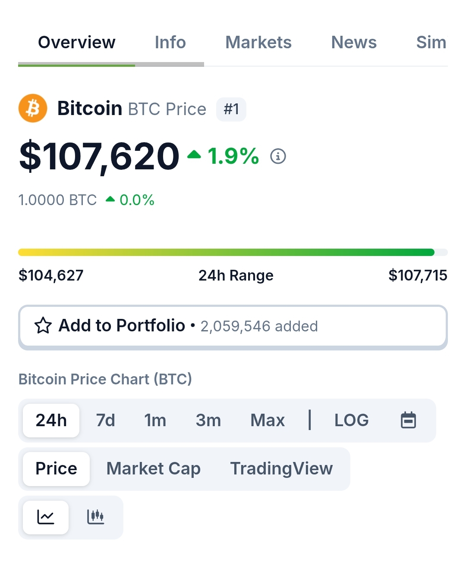Show the Market Cap chart

[x=154, y=468]
